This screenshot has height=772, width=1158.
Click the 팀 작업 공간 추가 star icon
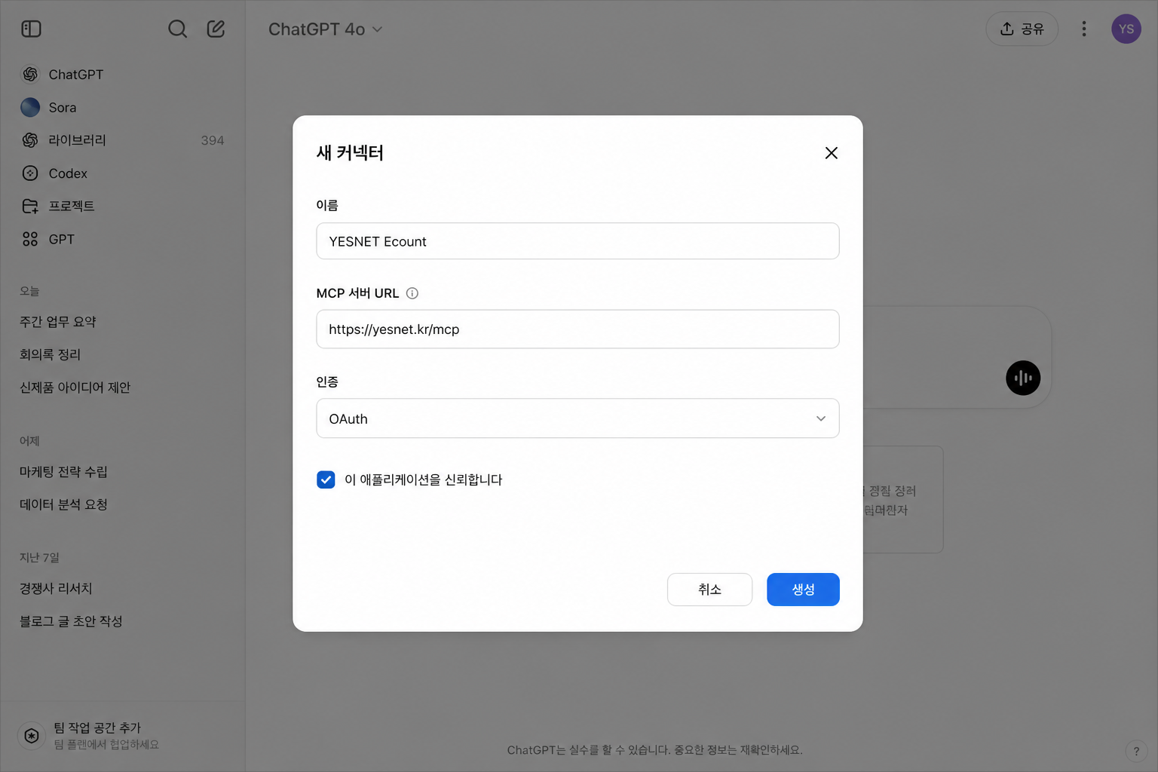32,736
